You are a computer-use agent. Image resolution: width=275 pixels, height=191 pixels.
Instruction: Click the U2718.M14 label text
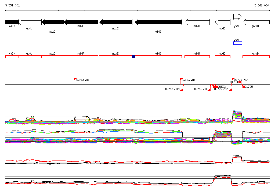coord(172,89)
